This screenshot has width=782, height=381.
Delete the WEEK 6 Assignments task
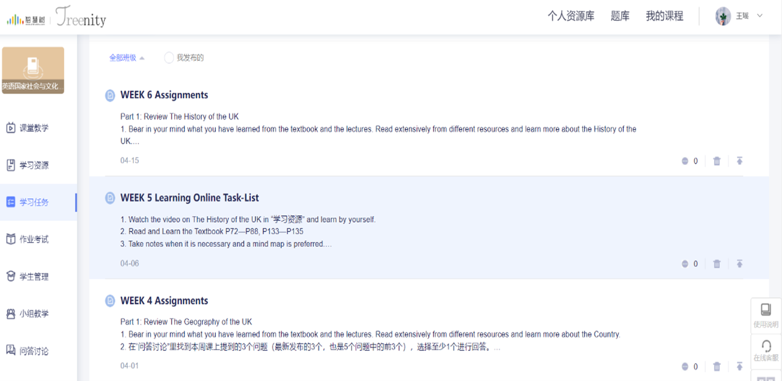coord(717,161)
